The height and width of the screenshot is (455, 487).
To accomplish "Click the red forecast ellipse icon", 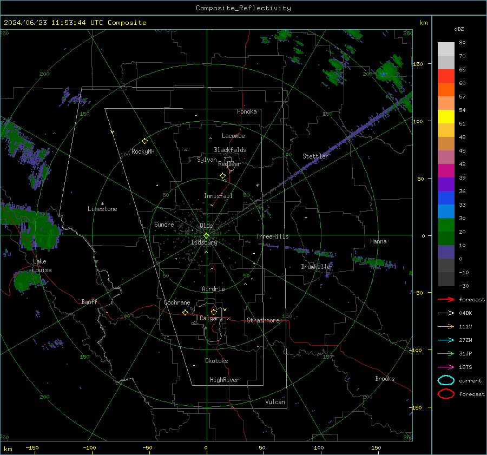I will click(x=446, y=394).
